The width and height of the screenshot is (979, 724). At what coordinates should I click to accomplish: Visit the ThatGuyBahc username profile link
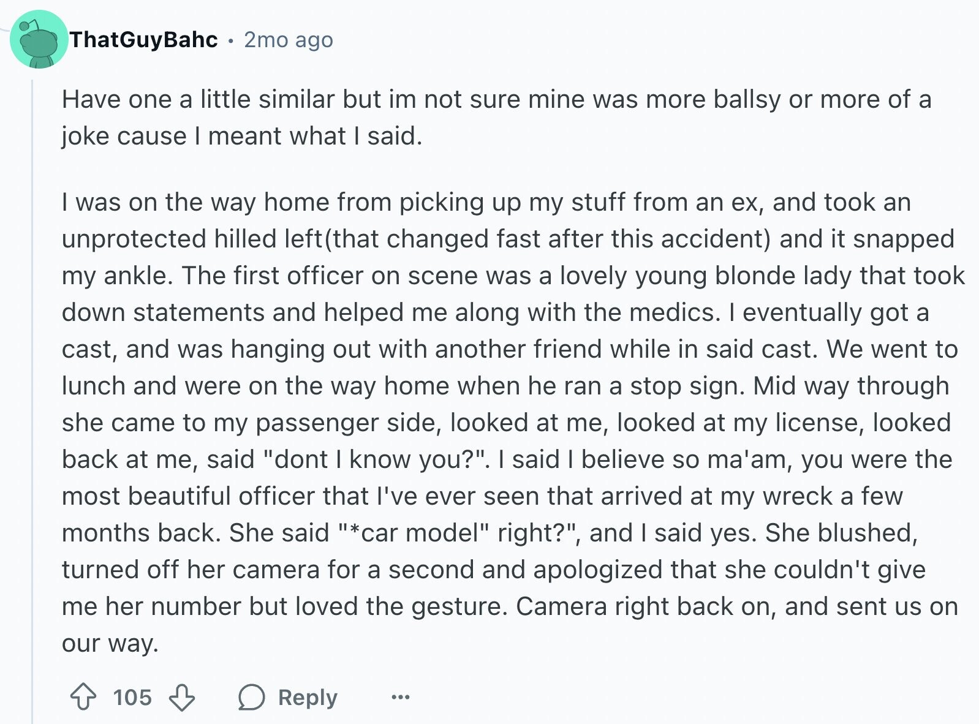click(143, 40)
